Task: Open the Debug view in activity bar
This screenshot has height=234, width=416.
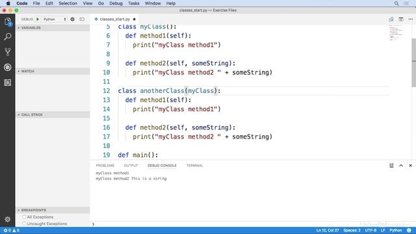Action: (x=7, y=67)
